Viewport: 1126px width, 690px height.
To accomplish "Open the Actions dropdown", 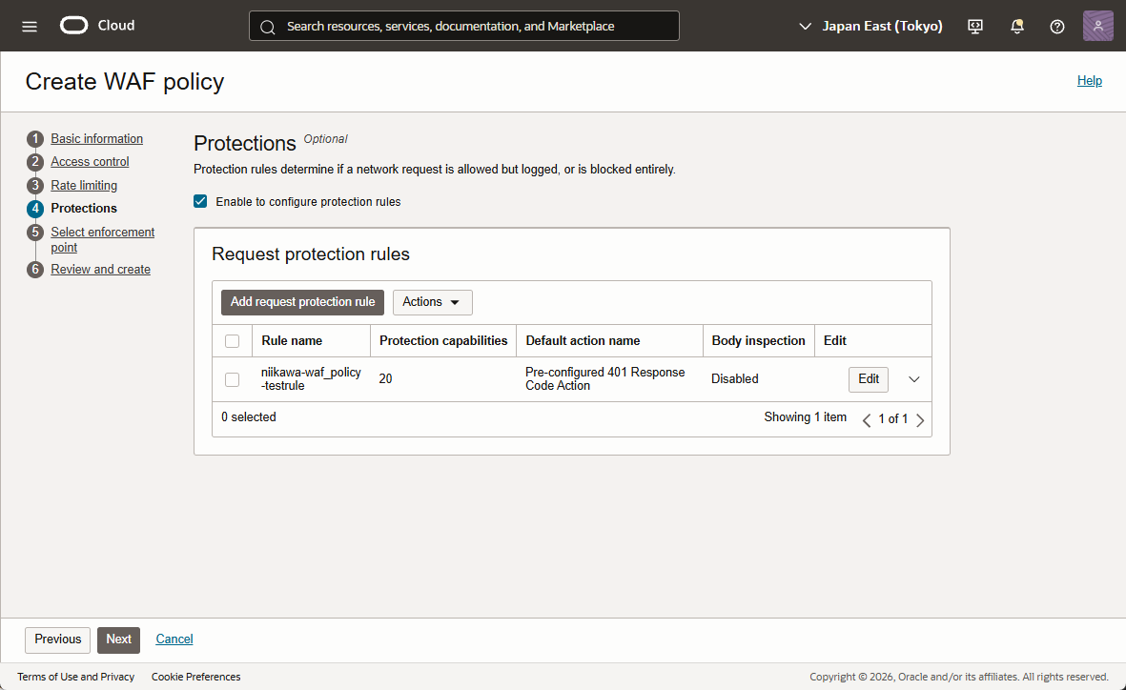I will click(432, 302).
